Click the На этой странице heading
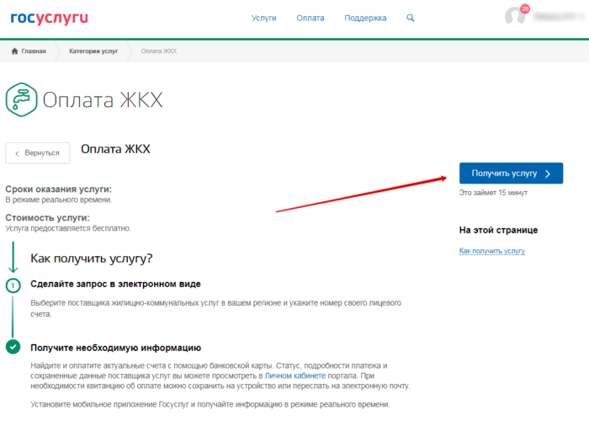This screenshot has height=421, width=589. (x=498, y=230)
